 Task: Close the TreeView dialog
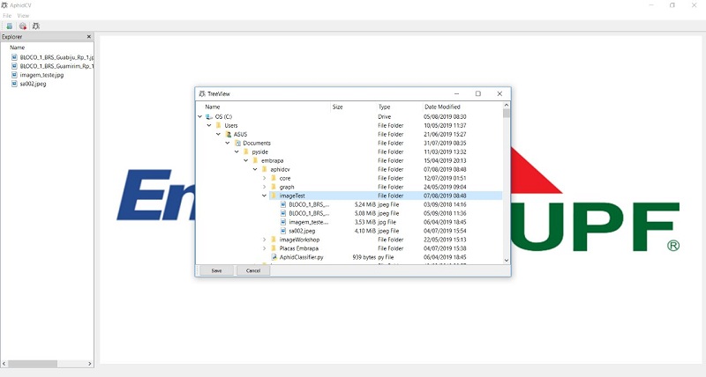[x=499, y=94]
